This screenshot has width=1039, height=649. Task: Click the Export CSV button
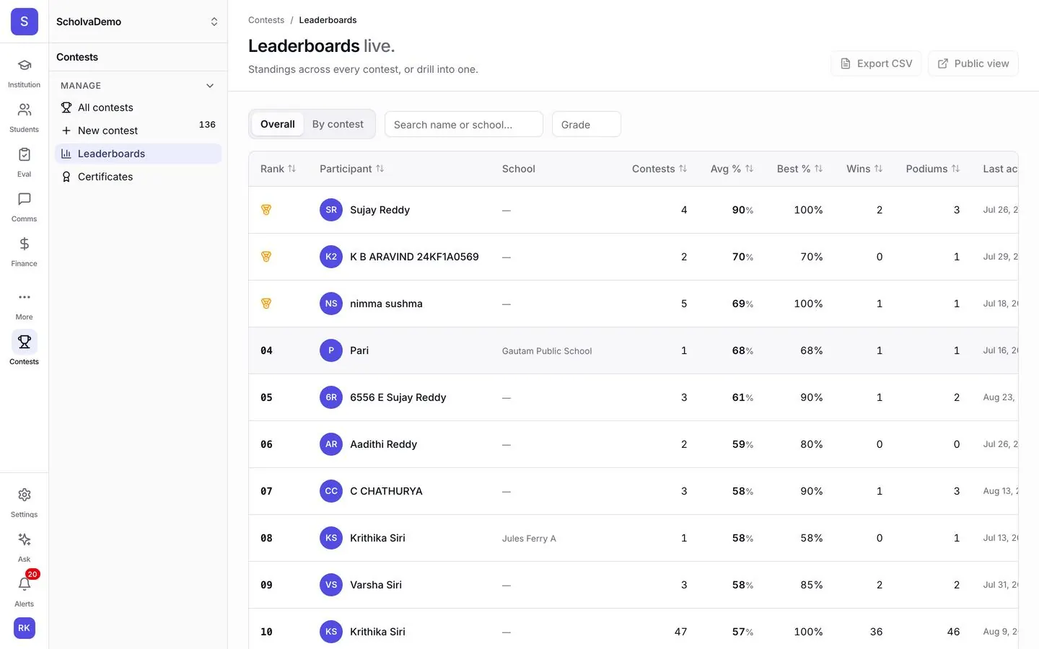(x=876, y=63)
